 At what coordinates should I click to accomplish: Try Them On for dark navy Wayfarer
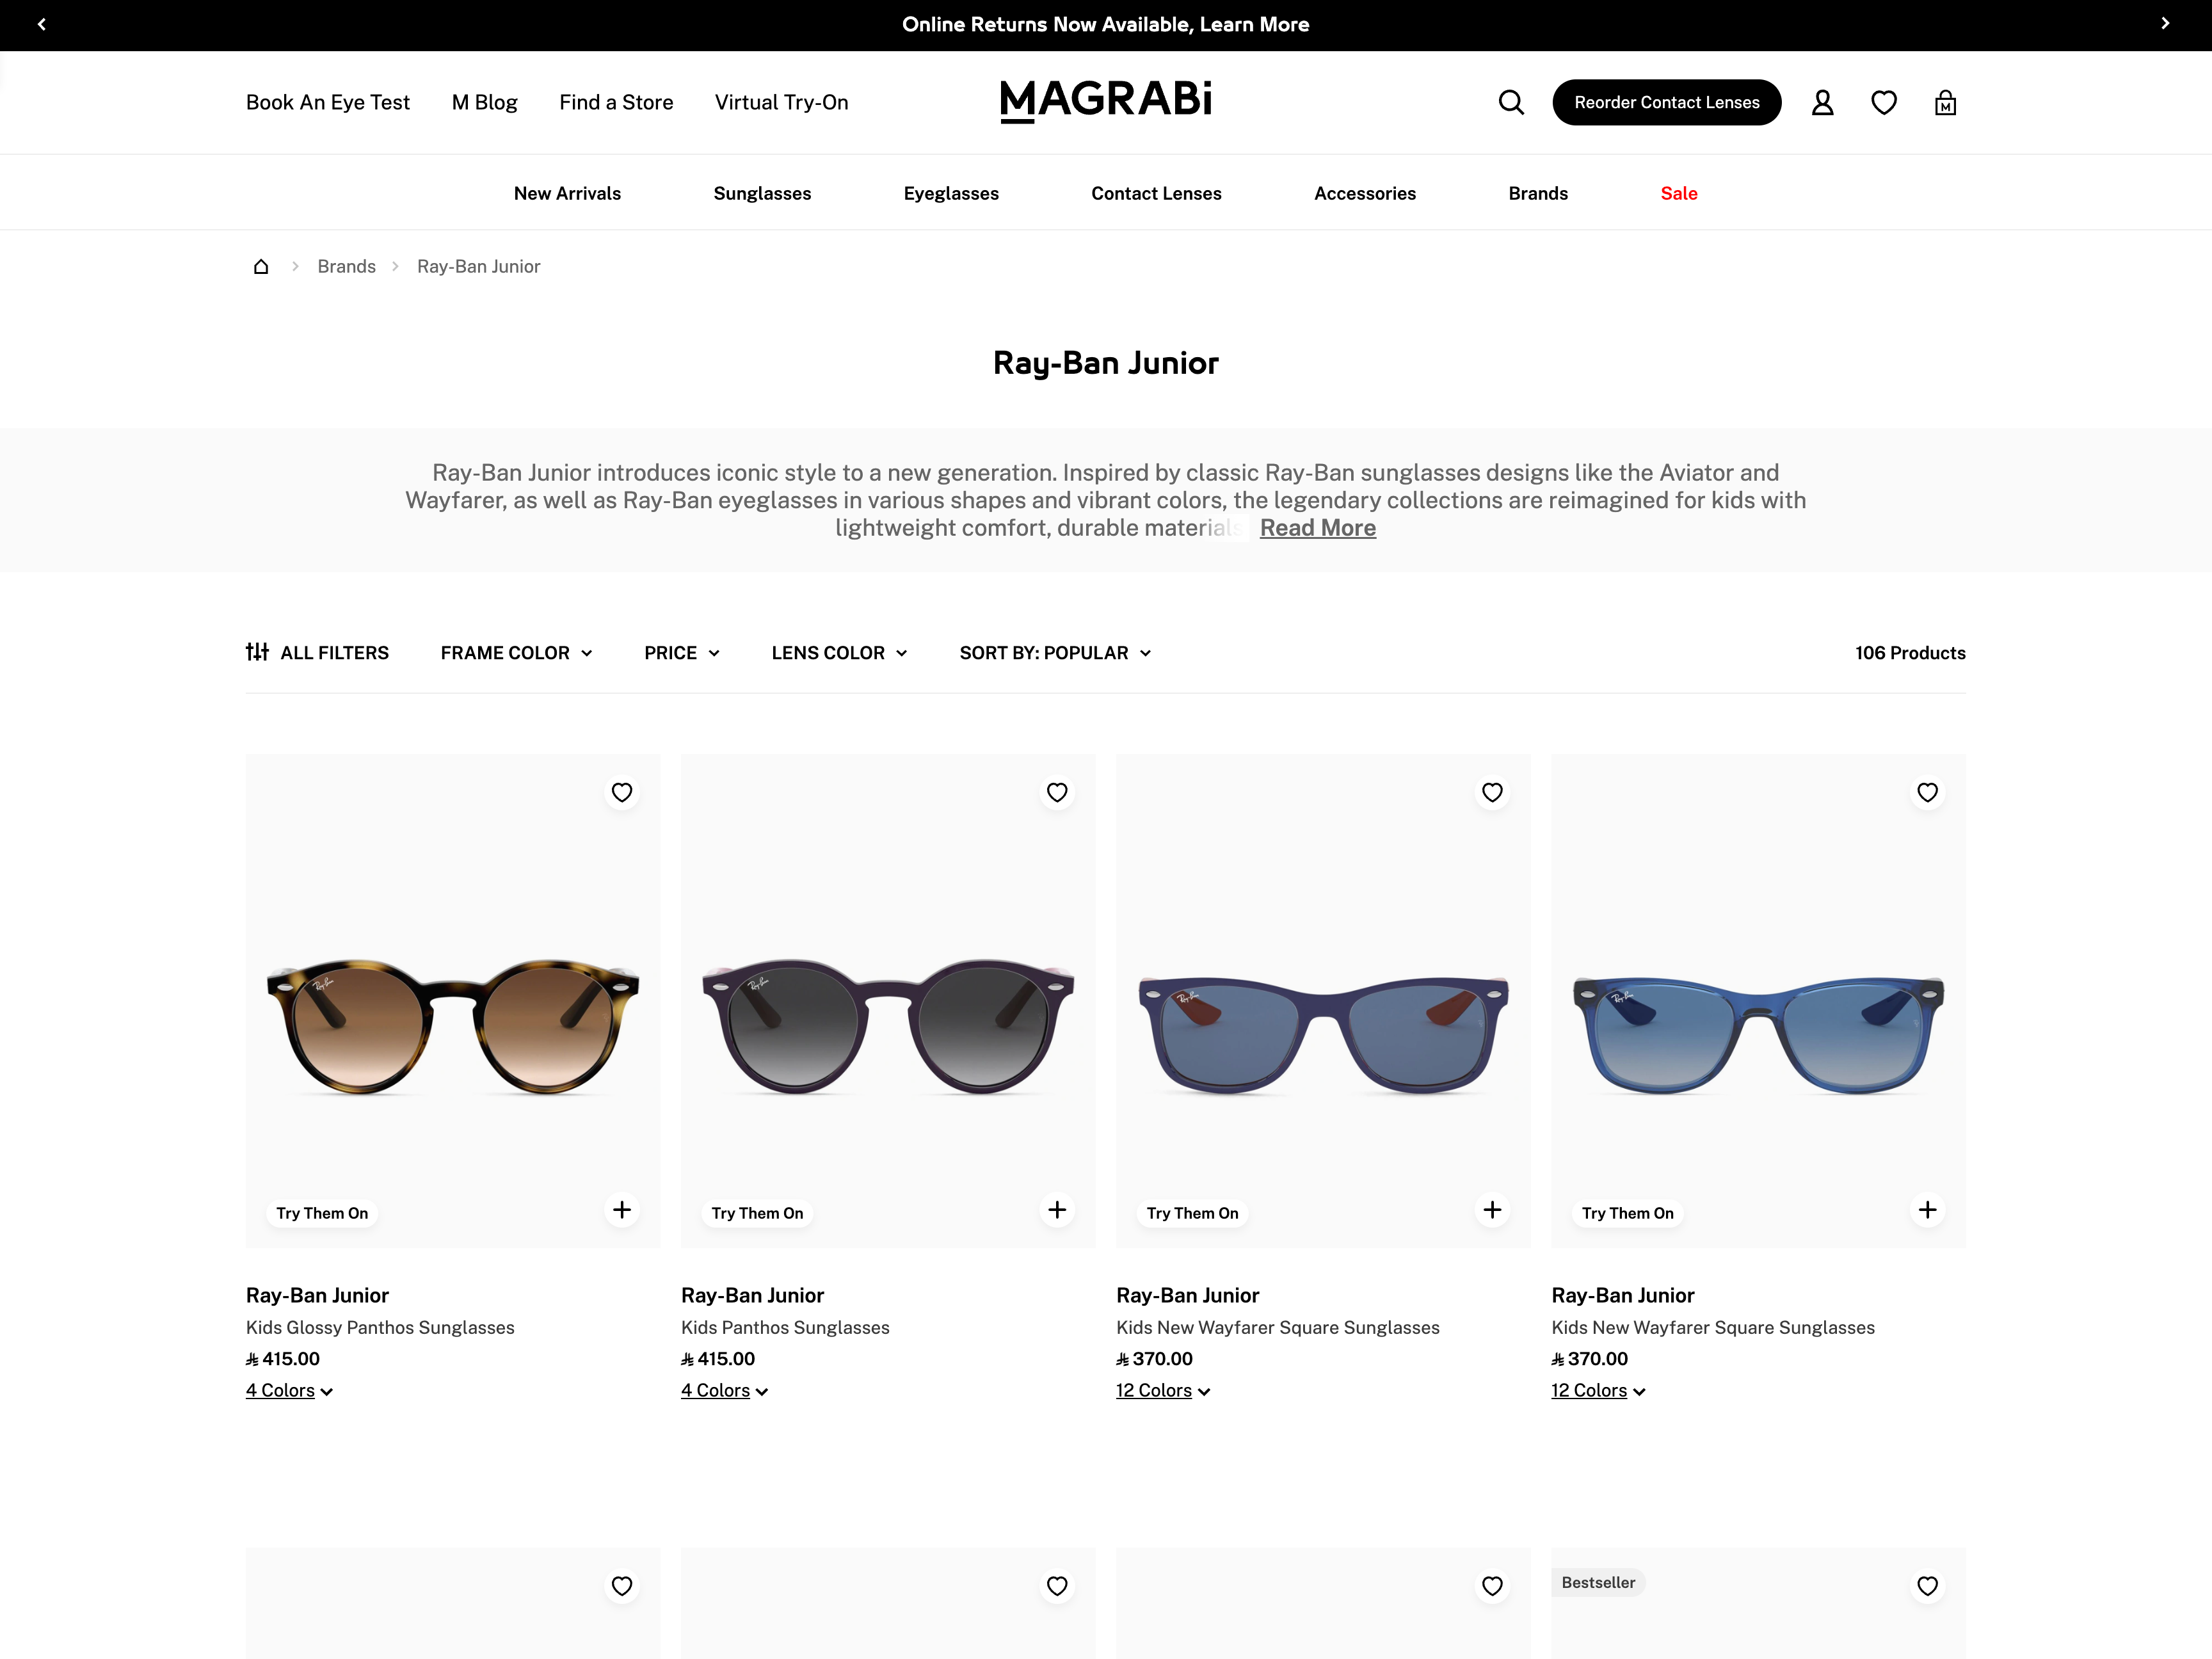(x=1192, y=1213)
